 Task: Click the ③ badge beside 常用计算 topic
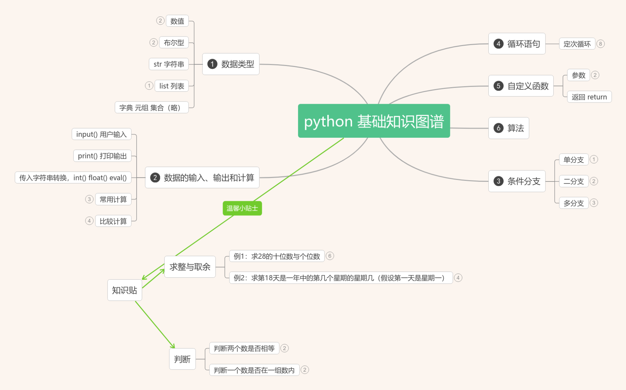click(89, 199)
